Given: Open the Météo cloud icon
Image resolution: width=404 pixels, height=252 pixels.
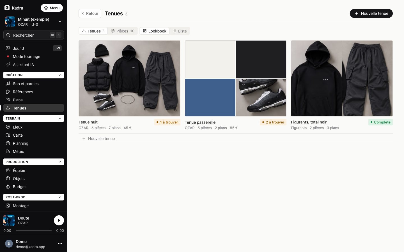Looking at the screenshot, I should click(x=8, y=151).
